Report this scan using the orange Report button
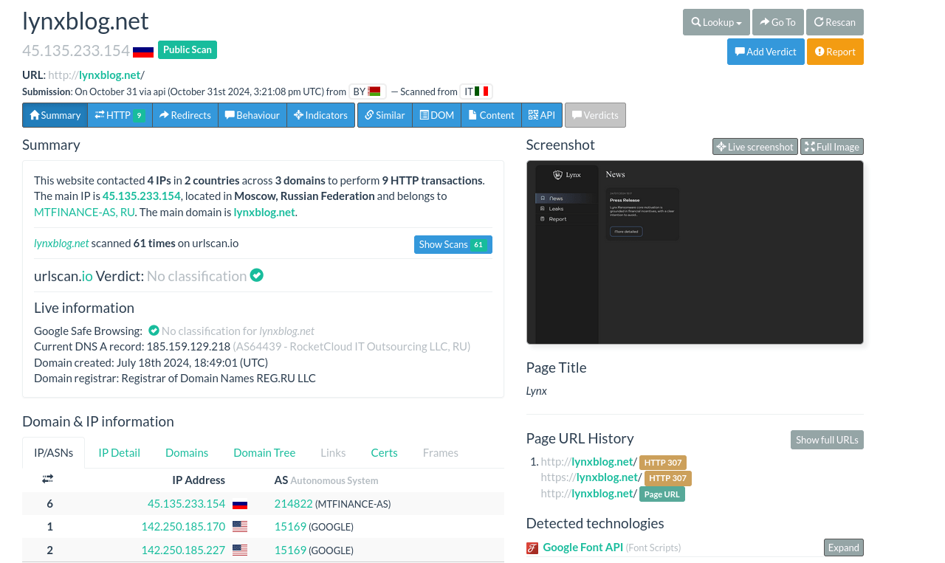The height and width of the screenshot is (563, 945). [834, 52]
